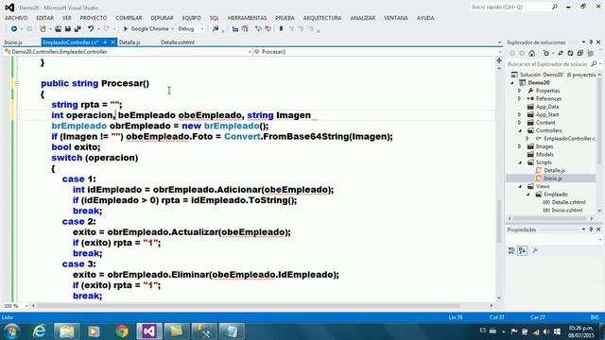Open the ARQUITECTURA menu
The height and width of the screenshot is (340, 605).
tap(322, 18)
